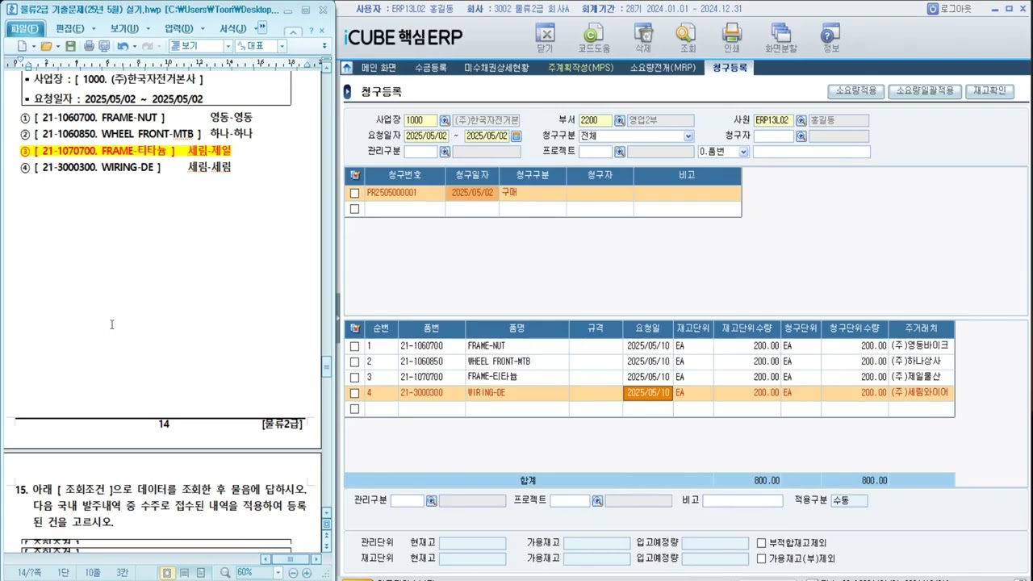Screen dimensions: 1033x581
Task: Enable 가용재고(부)제외 checkbox
Action: [761, 558]
